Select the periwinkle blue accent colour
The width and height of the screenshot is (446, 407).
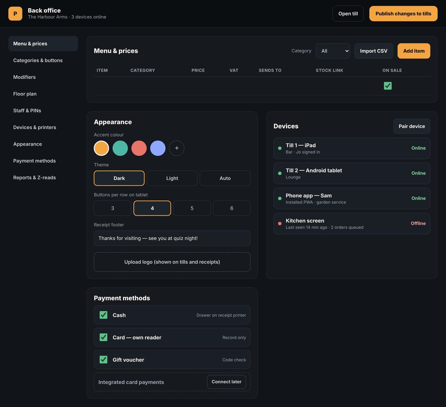click(x=158, y=148)
